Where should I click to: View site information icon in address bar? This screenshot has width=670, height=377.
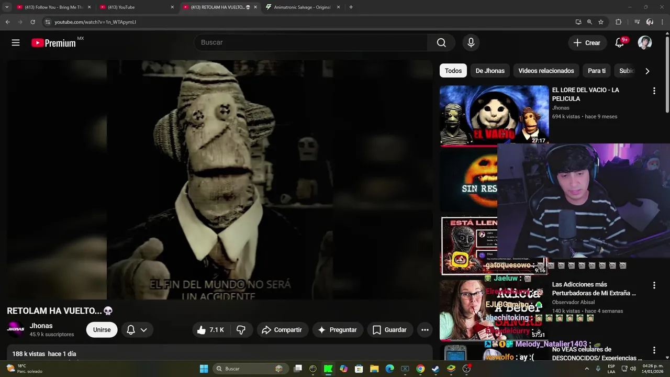[x=48, y=22]
